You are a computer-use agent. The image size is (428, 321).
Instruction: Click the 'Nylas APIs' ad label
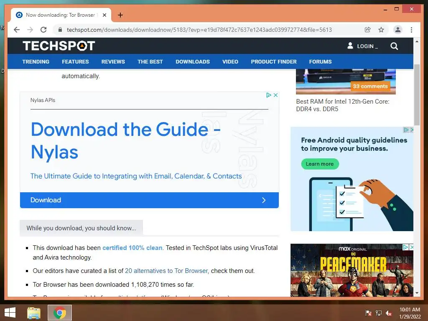point(43,100)
